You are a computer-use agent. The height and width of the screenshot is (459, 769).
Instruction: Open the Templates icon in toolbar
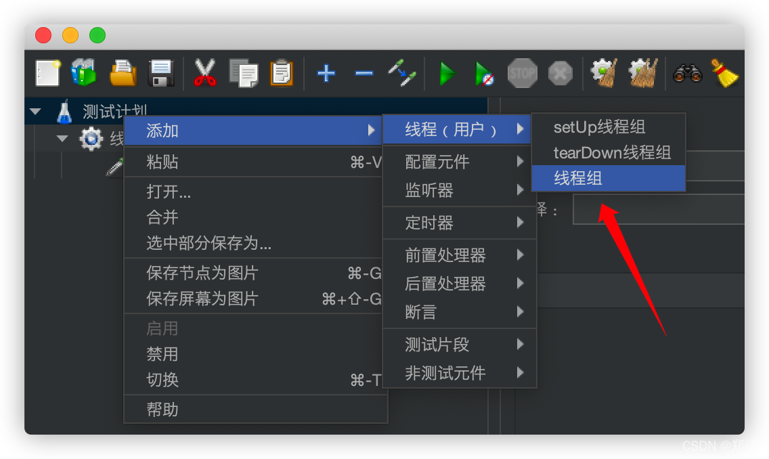click(85, 73)
